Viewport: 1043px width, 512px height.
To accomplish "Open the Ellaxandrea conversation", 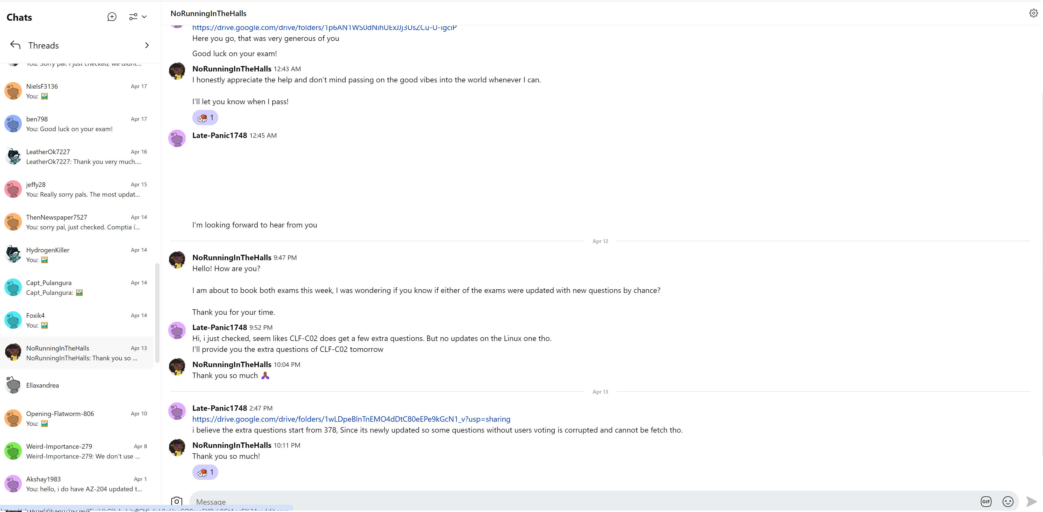I will (77, 385).
